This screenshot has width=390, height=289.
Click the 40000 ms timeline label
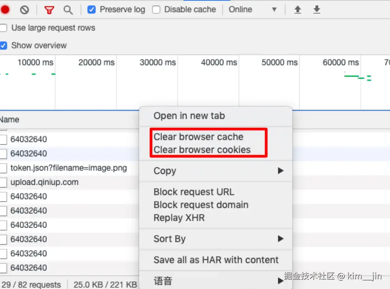coord(219,62)
